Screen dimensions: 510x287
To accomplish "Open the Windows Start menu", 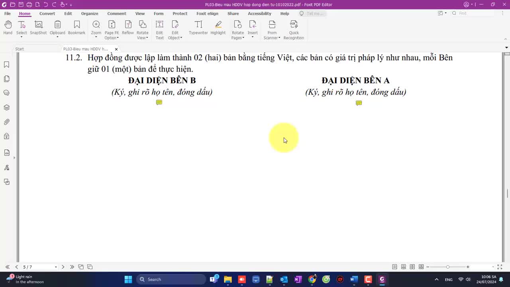I will point(128,279).
